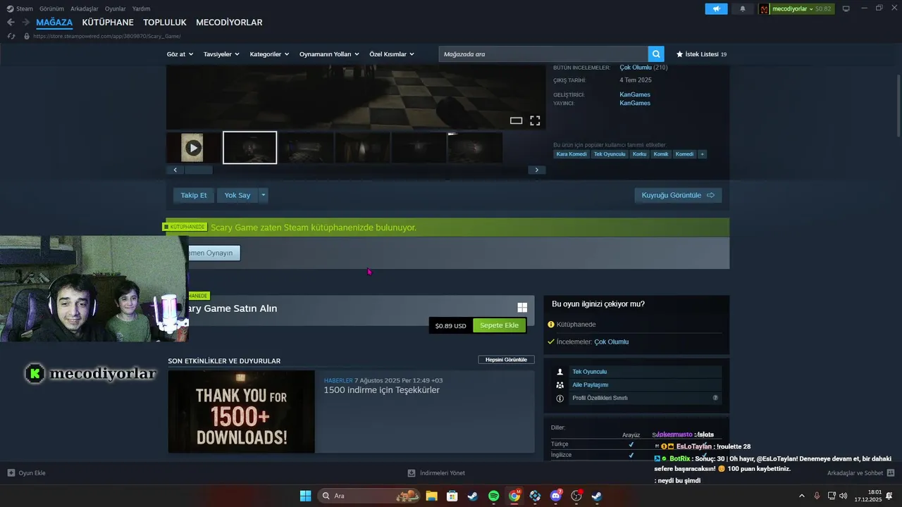The height and width of the screenshot is (507, 902).
Task: Click the Takip Et button
Action: 194,195
